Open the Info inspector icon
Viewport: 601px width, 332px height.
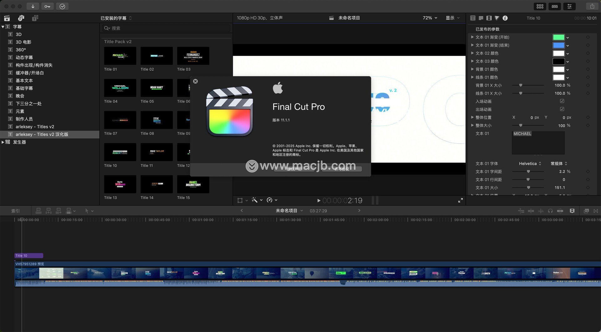point(505,18)
